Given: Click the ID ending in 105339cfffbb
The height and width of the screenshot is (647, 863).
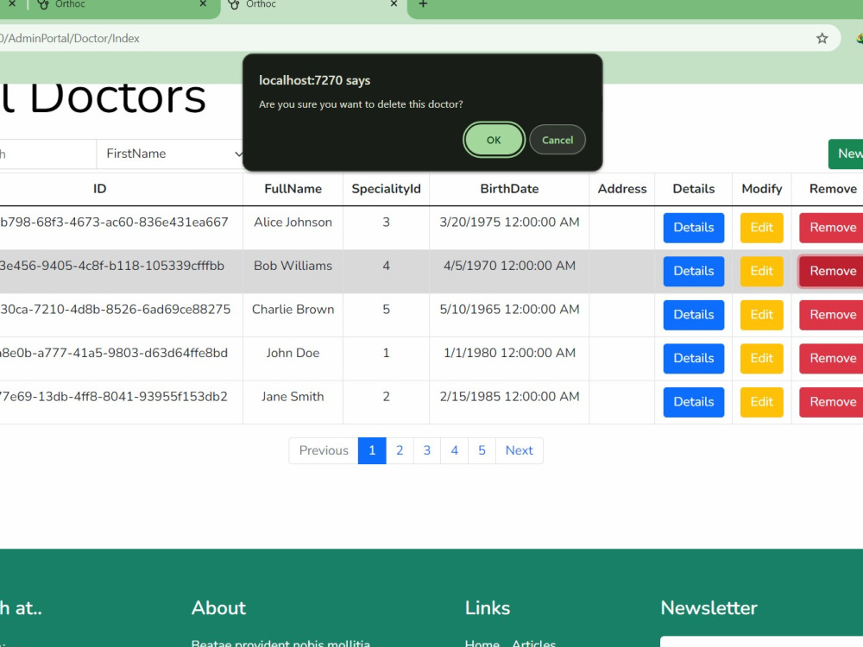Looking at the screenshot, I should 111,266.
